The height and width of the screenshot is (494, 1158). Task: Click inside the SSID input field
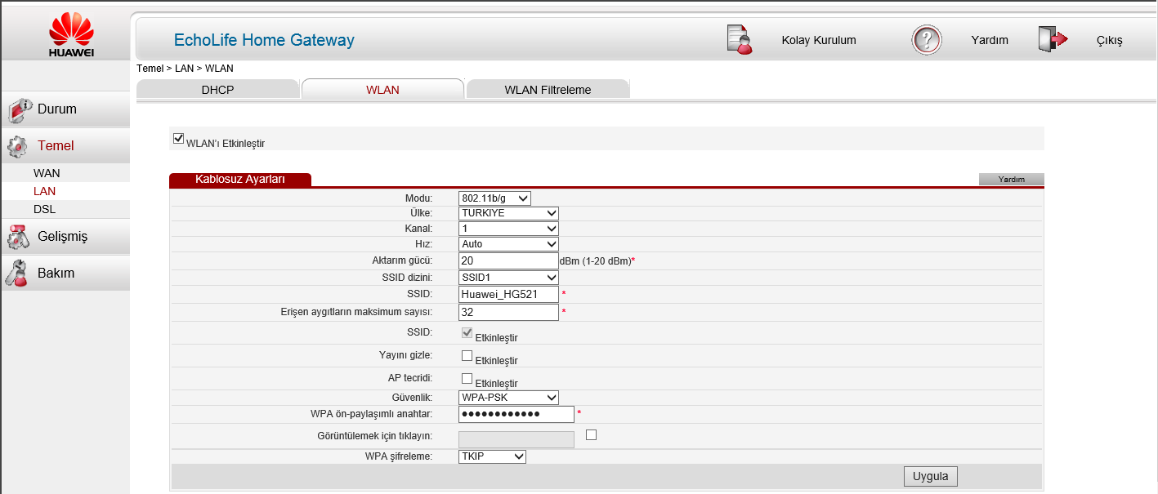[x=507, y=293]
